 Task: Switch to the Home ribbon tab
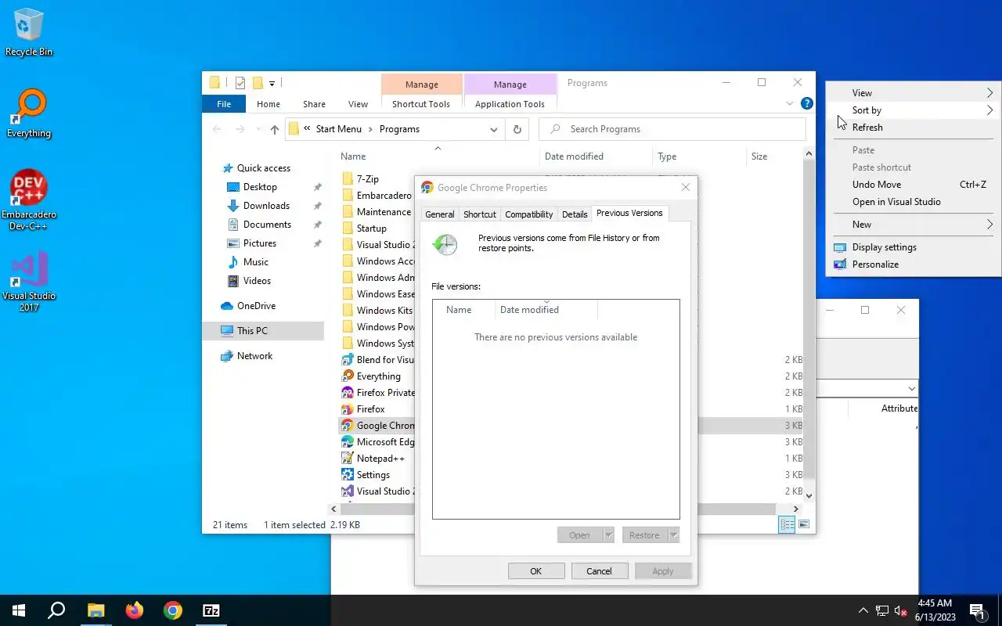pyautogui.click(x=269, y=104)
